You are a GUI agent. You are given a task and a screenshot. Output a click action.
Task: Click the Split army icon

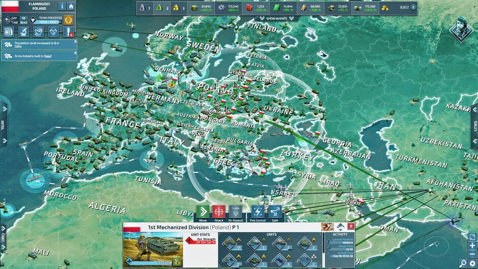pyautogui.click(x=275, y=212)
